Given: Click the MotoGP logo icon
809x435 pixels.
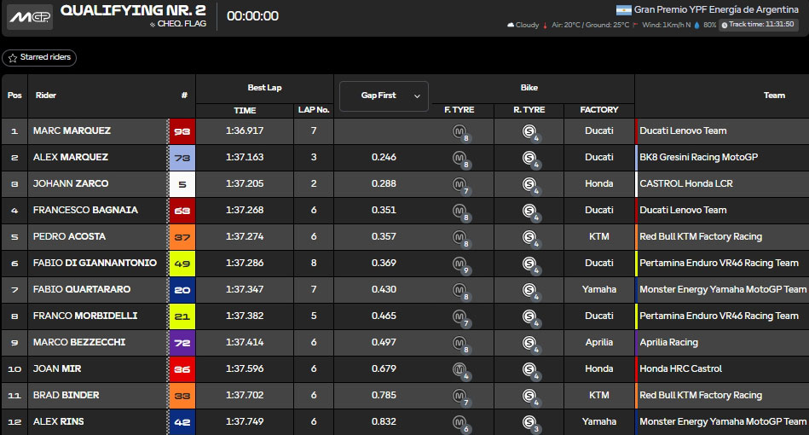Looking at the screenshot, I should point(29,17).
